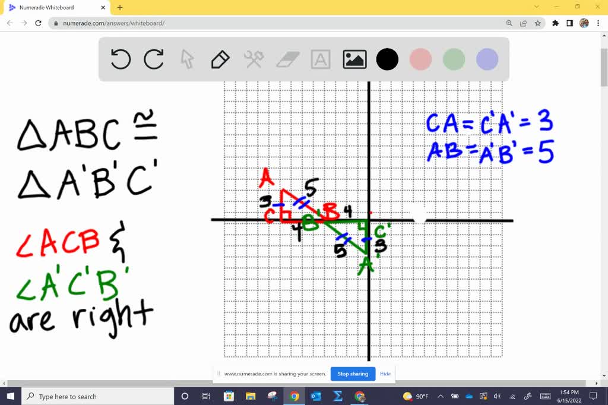Select the Eraser tool
Image resolution: width=608 pixels, height=405 pixels.
pos(287,59)
